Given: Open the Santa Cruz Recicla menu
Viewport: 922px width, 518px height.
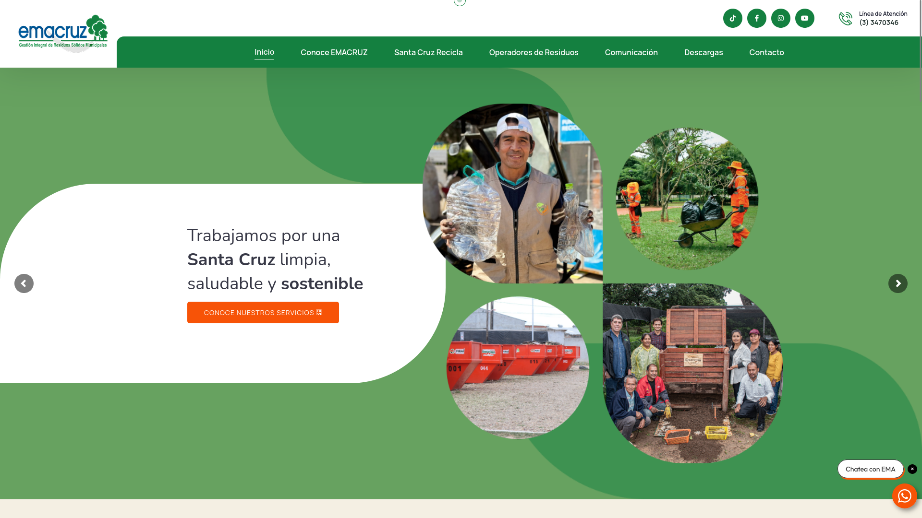Looking at the screenshot, I should point(428,52).
